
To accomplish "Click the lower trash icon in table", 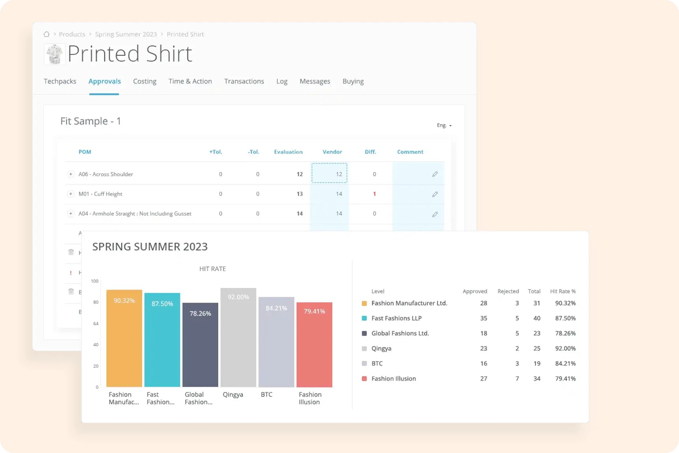I will [71, 292].
